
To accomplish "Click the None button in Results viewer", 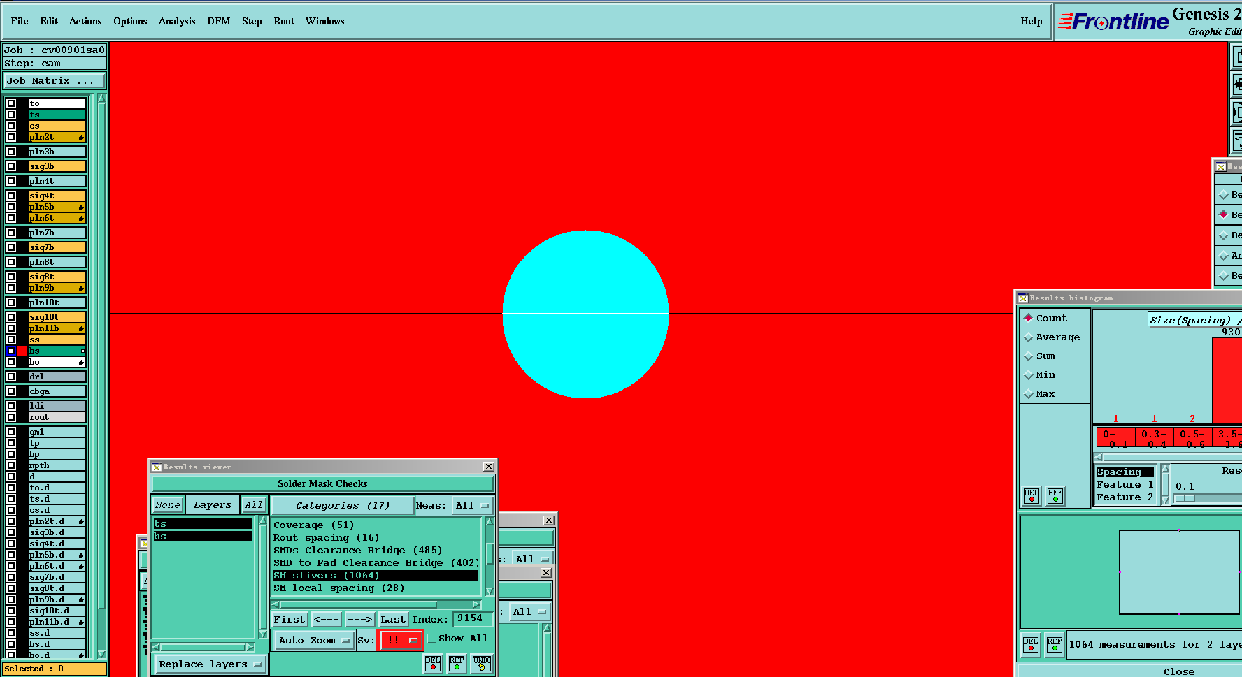I will point(168,505).
